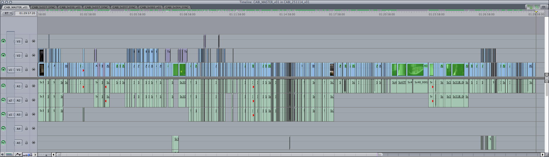Screen dimensions: 549x157
Task: Toggle clip overlays display
Action: (18, 155)
